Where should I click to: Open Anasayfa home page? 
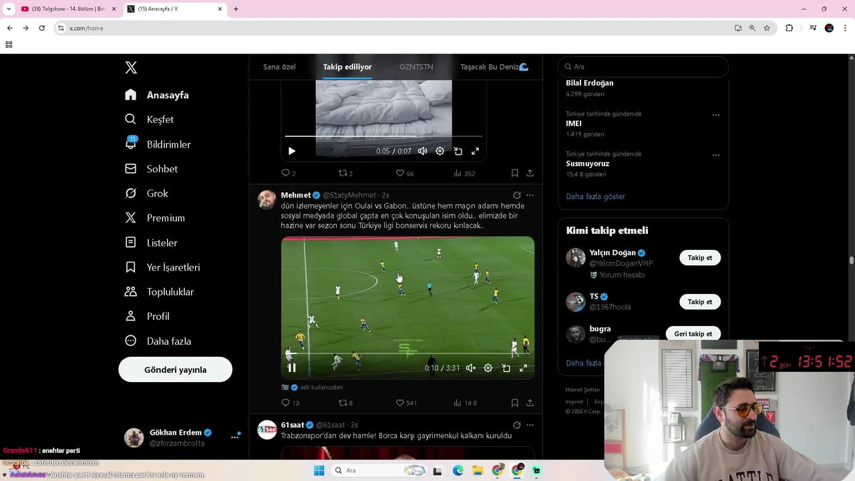click(x=158, y=95)
